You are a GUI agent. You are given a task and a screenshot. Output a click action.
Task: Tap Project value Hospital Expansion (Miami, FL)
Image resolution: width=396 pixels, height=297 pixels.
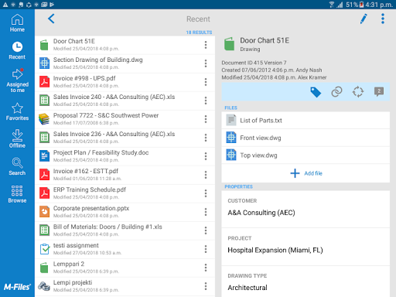[275, 251]
